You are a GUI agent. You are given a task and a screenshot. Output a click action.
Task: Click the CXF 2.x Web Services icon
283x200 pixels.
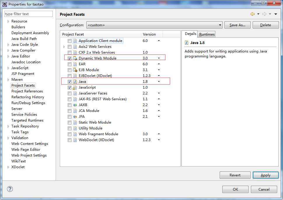click(75, 52)
